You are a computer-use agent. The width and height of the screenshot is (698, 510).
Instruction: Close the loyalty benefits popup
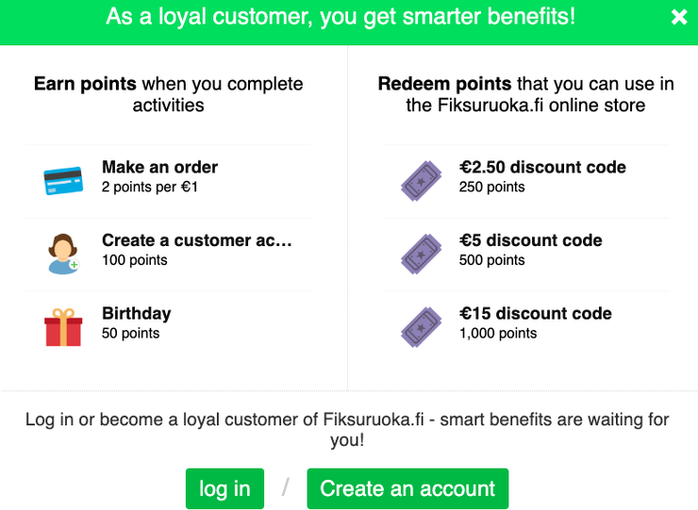tap(679, 17)
